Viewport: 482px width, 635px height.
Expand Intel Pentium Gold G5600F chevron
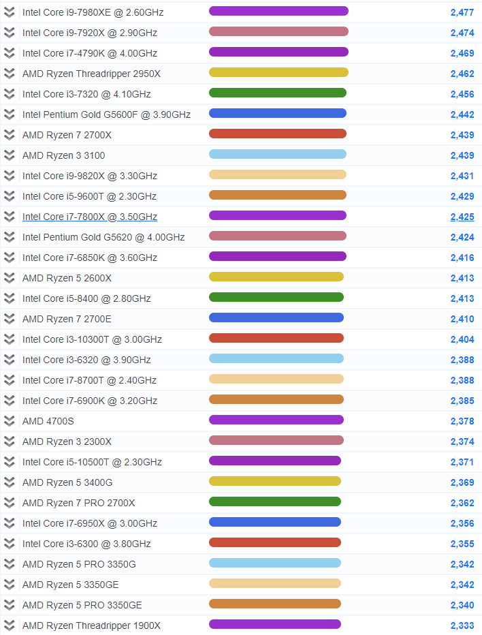[x=10, y=114]
